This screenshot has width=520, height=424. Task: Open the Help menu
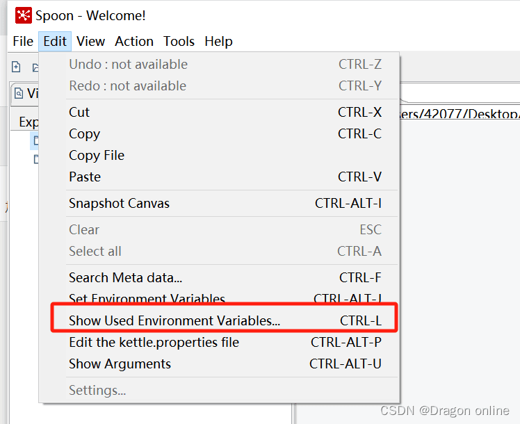click(x=218, y=42)
